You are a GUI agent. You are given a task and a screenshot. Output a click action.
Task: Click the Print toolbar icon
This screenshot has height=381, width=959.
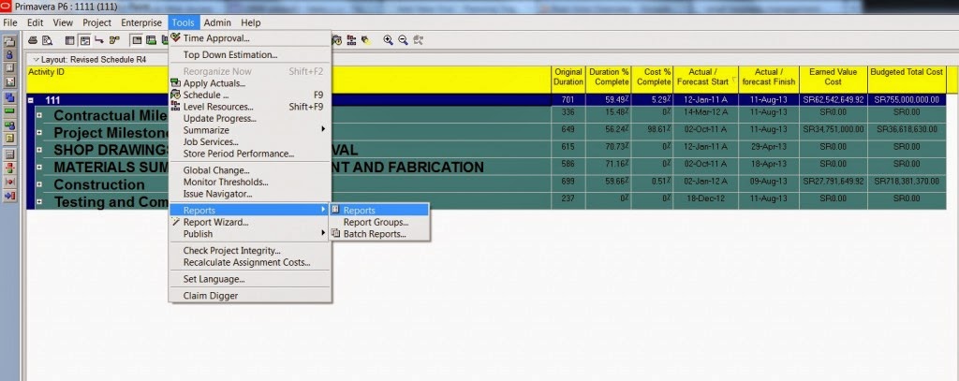tap(33, 40)
